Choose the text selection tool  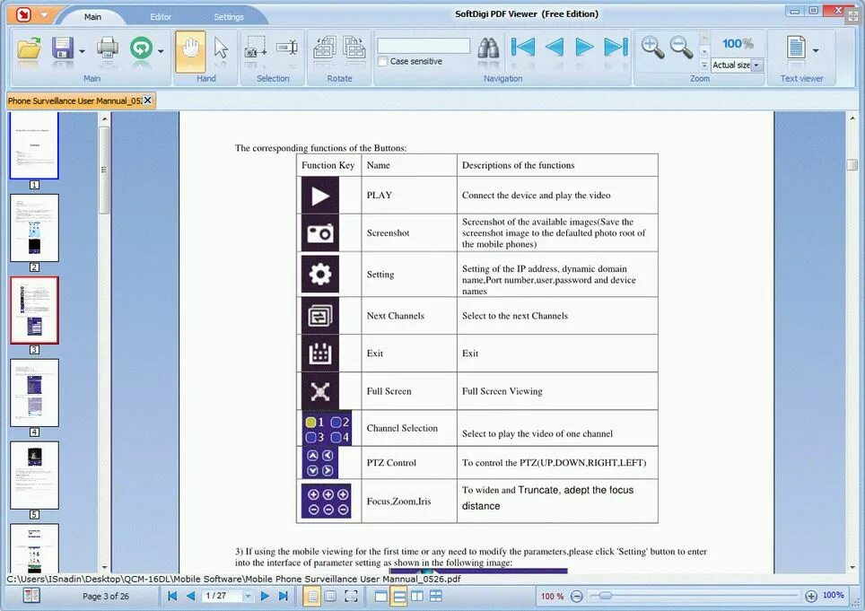287,48
